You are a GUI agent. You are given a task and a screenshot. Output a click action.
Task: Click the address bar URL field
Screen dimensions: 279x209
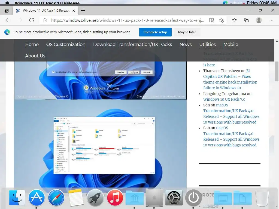128,20
